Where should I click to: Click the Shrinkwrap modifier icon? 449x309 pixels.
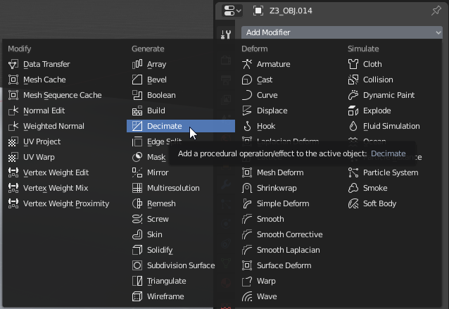pos(247,188)
